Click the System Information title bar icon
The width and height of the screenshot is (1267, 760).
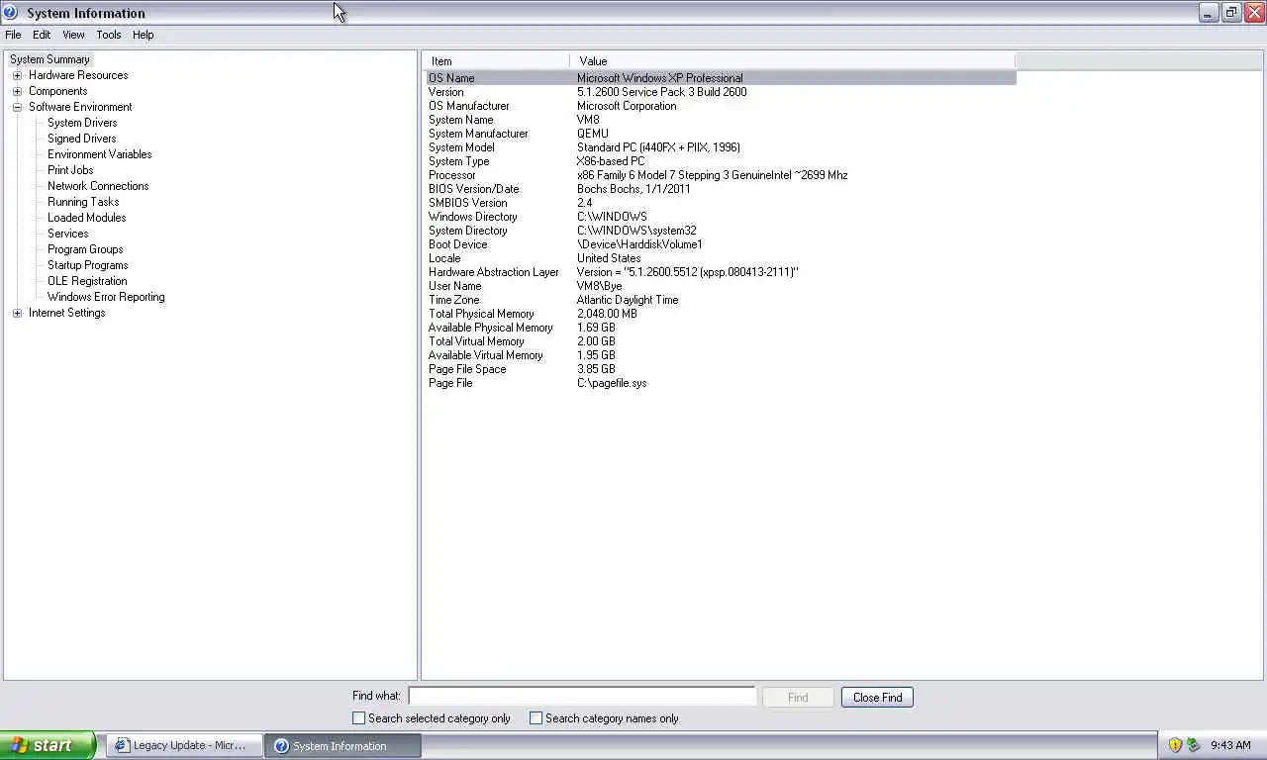click(x=11, y=12)
